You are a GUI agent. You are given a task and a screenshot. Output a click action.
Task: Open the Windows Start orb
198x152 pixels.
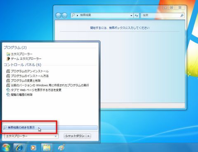pos(6,148)
